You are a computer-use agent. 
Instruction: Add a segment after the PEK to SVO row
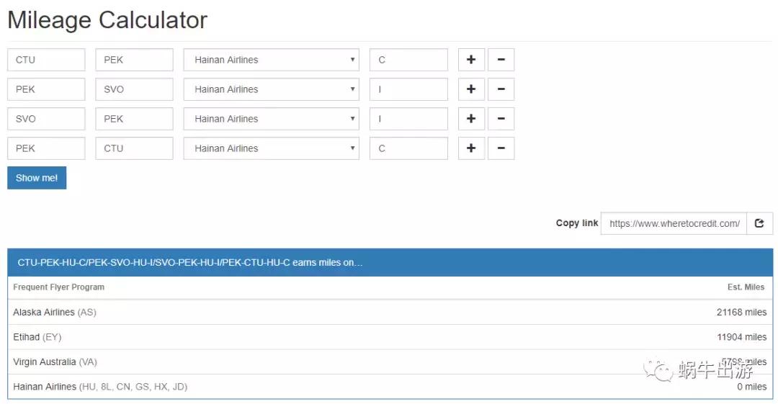pyautogui.click(x=471, y=89)
